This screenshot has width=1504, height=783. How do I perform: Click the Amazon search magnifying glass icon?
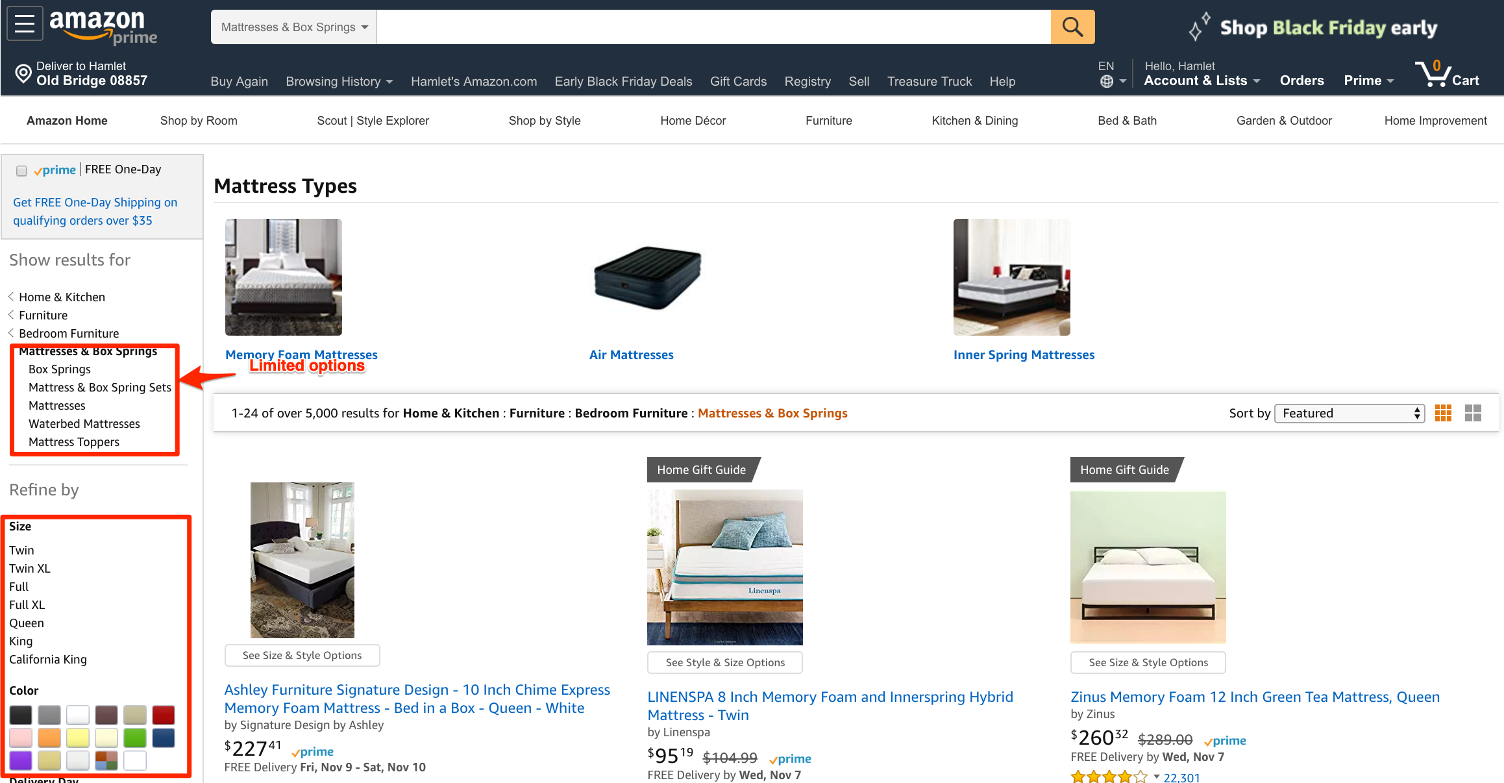[x=1073, y=27]
